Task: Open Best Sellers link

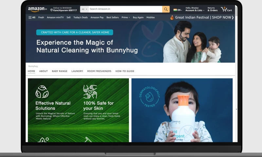Action: [113, 17]
